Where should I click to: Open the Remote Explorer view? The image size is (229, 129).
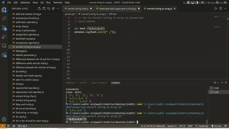[4, 46]
